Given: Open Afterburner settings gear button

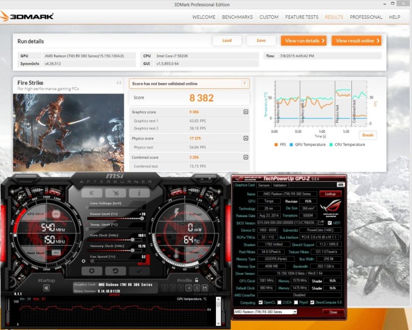Looking at the screenshot, I should pyautogui.click(x=92, y=271).
